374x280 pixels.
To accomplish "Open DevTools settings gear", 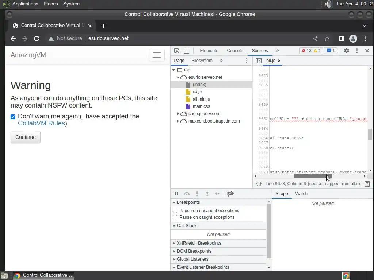I will (x=346, y=51).
